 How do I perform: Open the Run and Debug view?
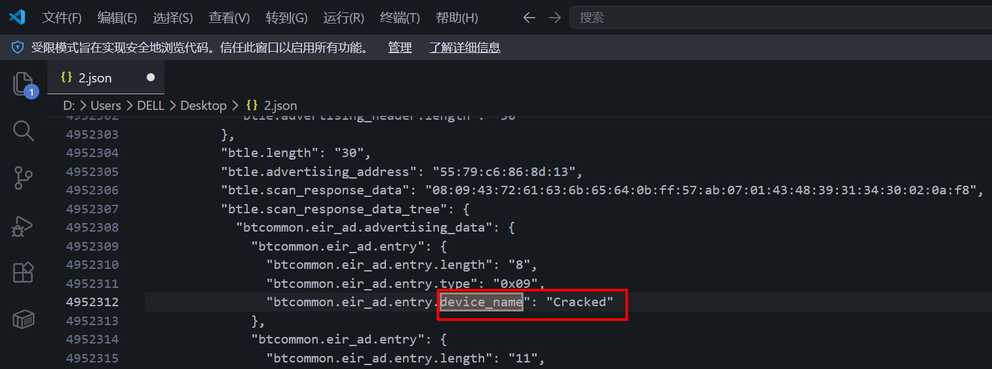[23, 226]
